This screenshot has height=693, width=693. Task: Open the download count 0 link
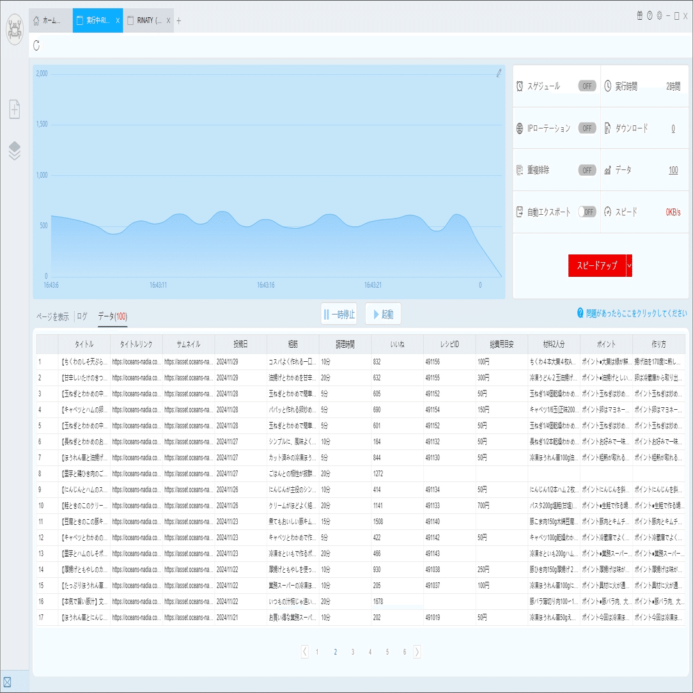coord(673,128)
